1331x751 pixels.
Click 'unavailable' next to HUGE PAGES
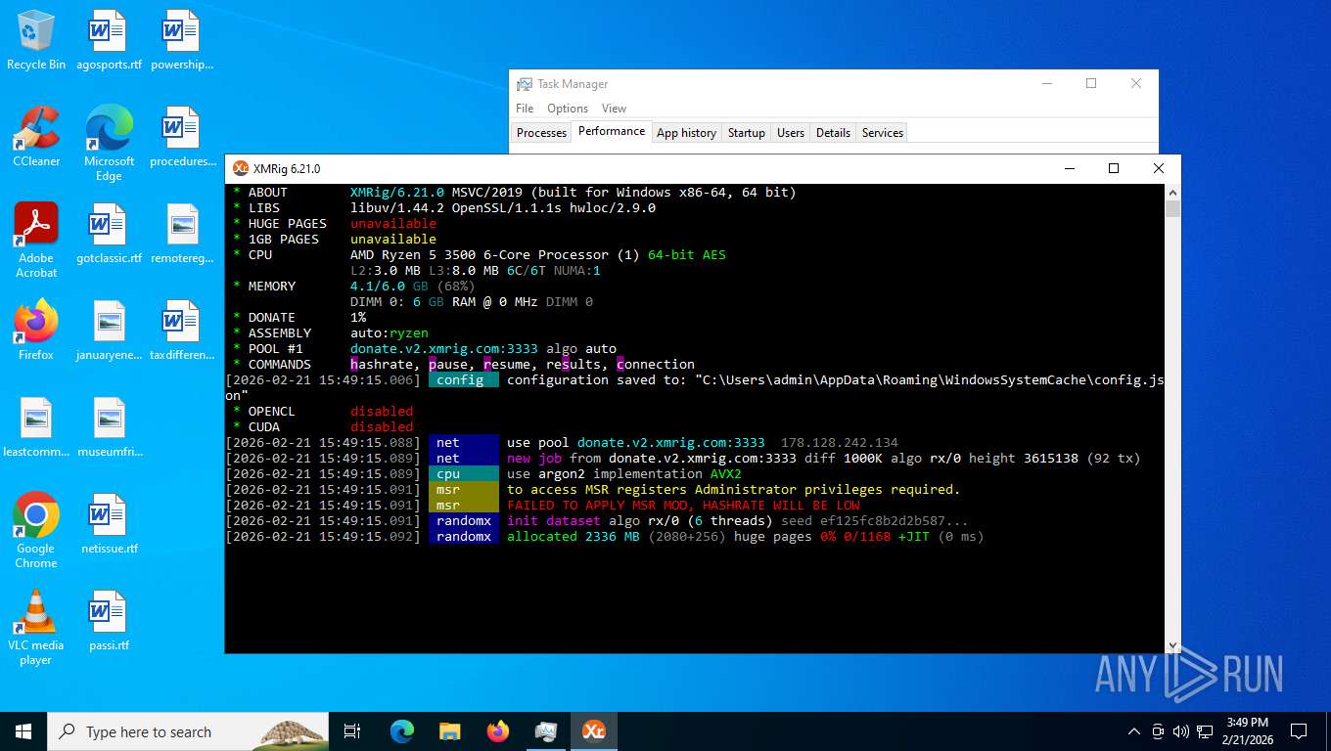(393, 223)
